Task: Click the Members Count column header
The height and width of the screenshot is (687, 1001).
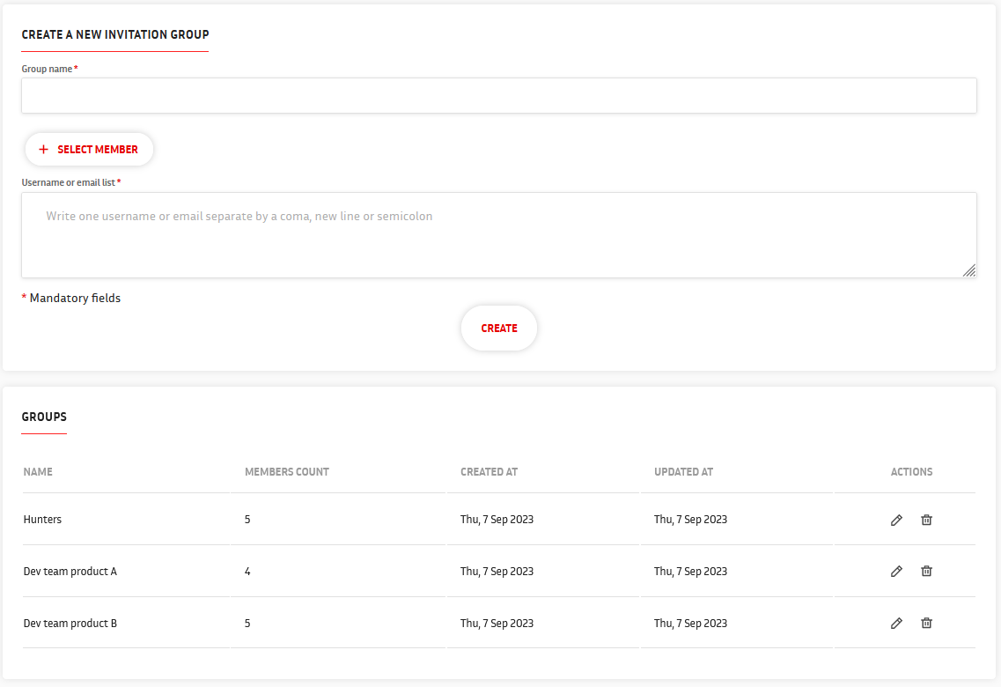Action: 287,472
